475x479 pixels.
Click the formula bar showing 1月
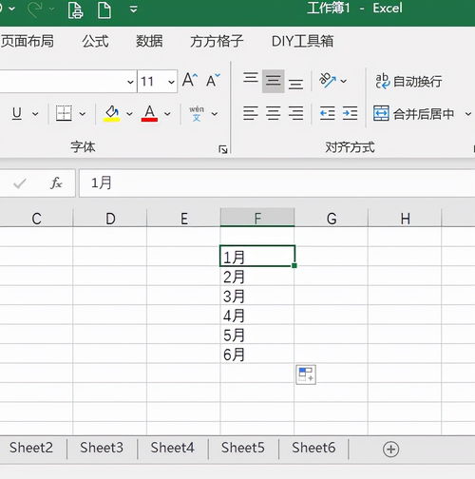click(276, 183)
